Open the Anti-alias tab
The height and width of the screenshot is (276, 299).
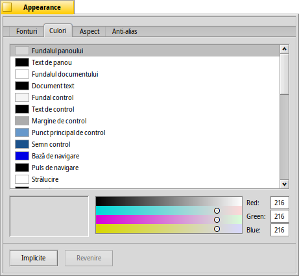(125, 31)
